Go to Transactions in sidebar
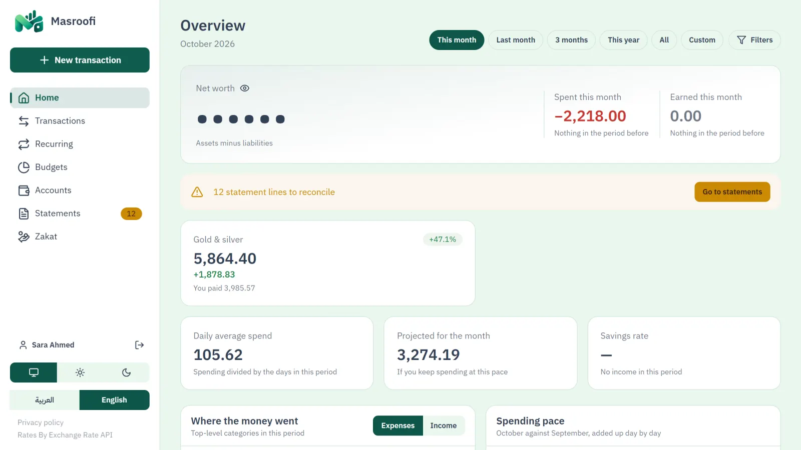The width and height of the screenshot is (801, 450). click(80, 121)
